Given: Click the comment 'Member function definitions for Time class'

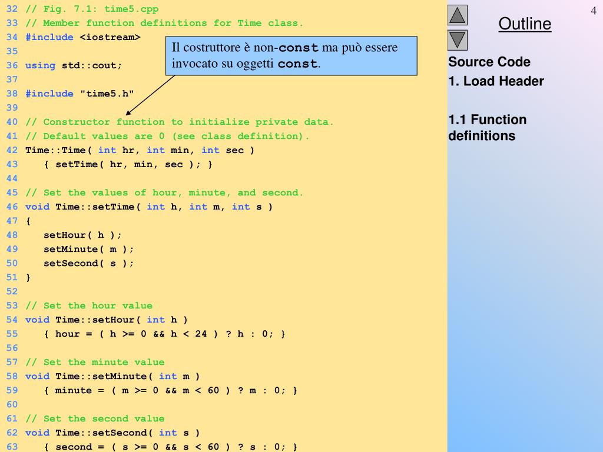Looking at the screenshot, I should coord(164,23).
